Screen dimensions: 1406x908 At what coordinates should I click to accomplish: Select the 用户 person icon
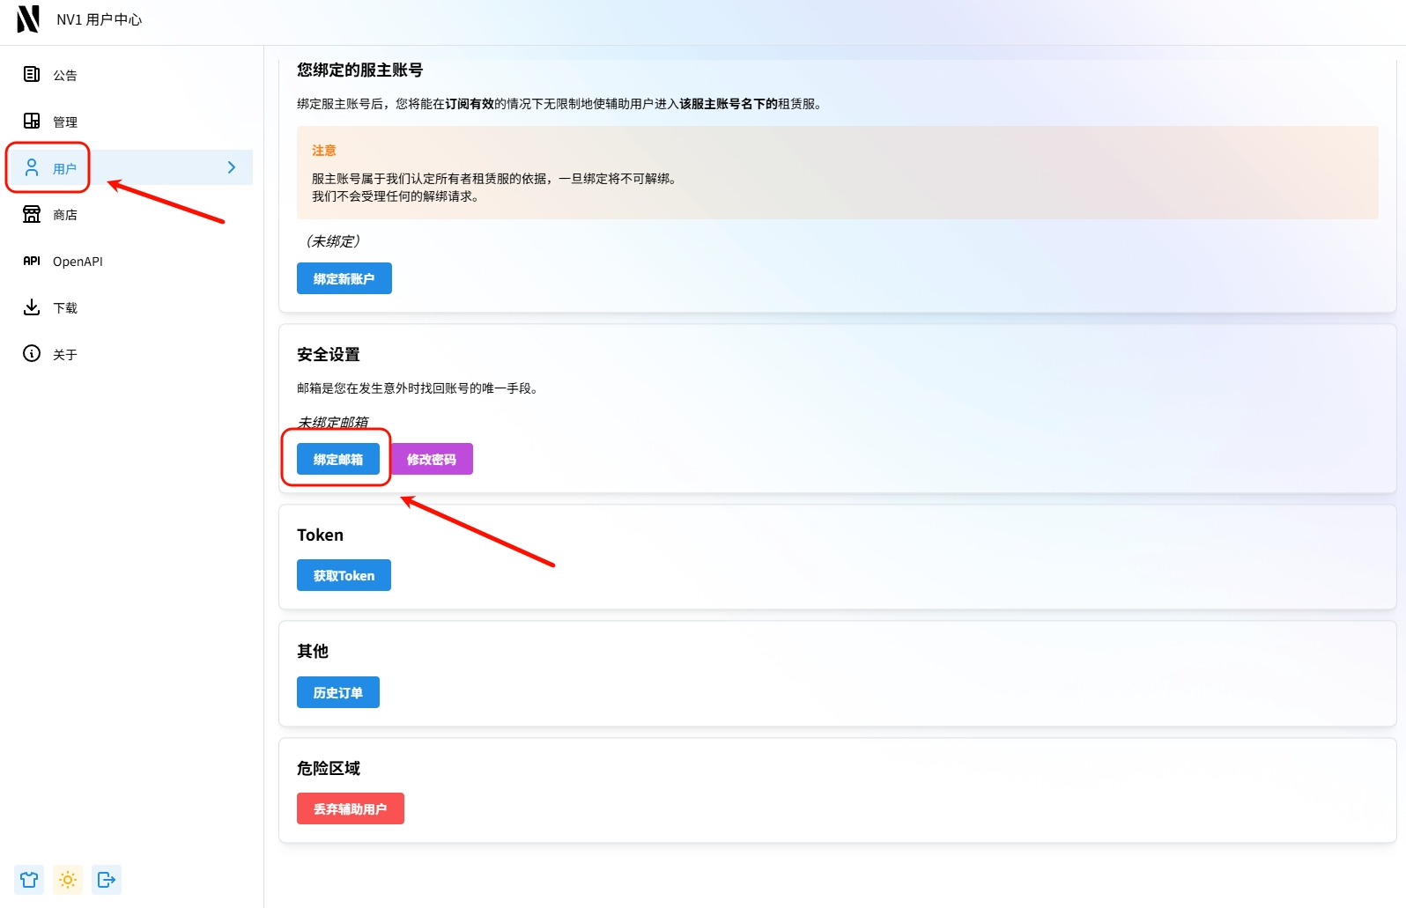(32, 167)
